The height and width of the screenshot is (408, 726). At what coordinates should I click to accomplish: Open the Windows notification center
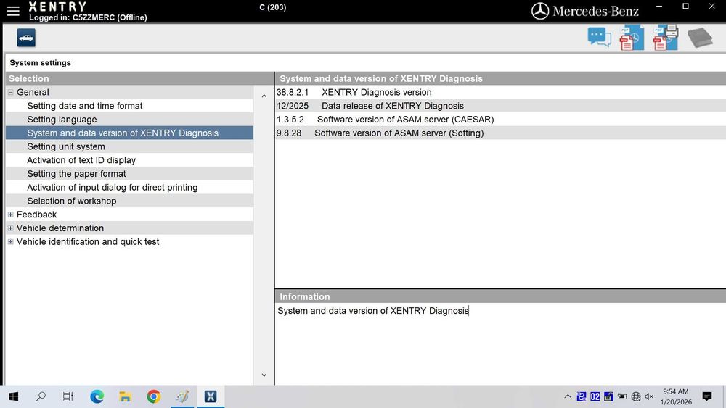coord(706,396)
